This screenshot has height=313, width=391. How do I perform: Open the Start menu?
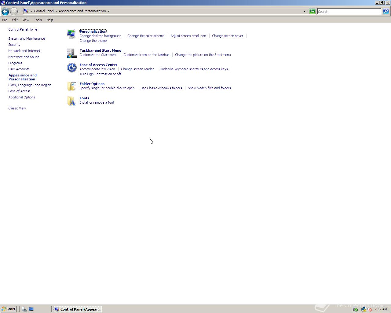[x=8, y=309]
